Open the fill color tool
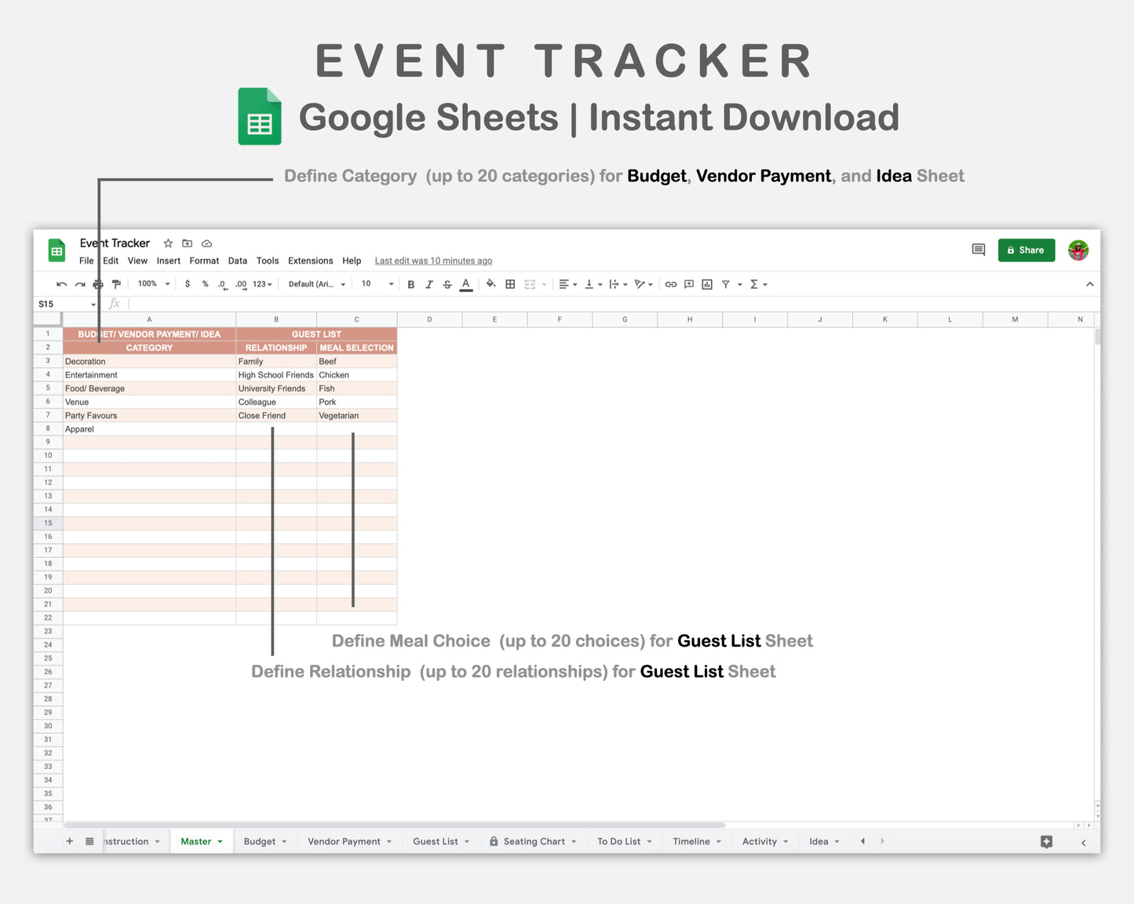 point(490,284)
